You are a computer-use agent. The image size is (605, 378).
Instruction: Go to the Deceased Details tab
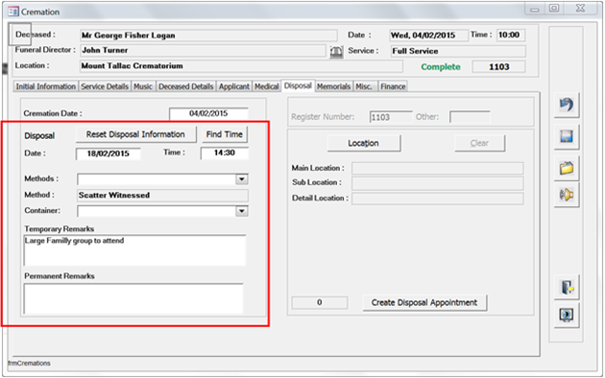(186, 86)
